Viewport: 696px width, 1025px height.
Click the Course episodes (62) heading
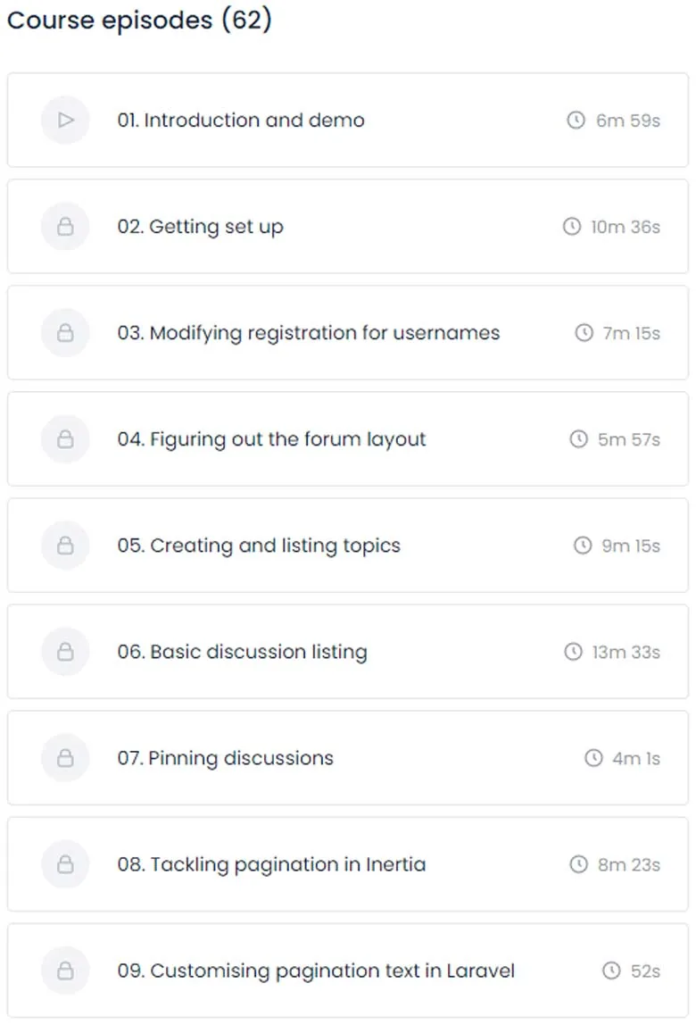pyautogui.click(x=139, y=20)
